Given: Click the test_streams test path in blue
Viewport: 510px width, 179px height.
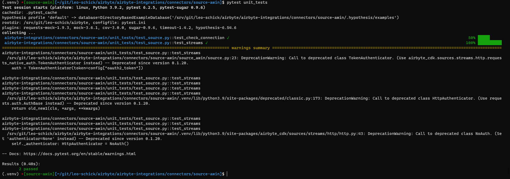Looking at the screenshot, I should (87, 43).
